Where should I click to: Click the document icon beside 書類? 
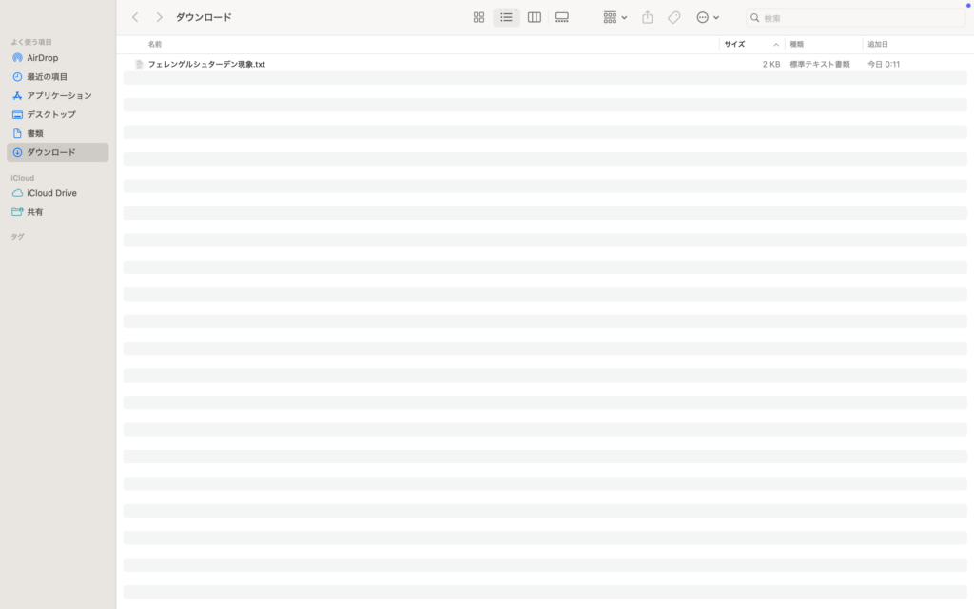tap(17, 133)
